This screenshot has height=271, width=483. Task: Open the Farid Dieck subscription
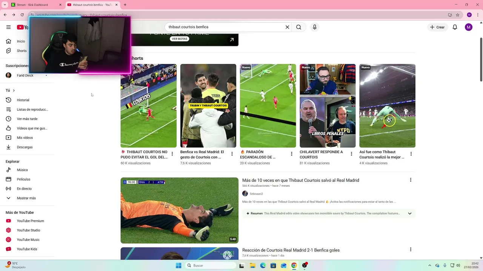(x=25, y=75)
